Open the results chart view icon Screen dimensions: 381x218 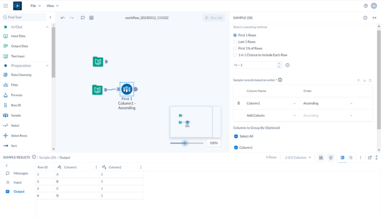tap(321, 157)
